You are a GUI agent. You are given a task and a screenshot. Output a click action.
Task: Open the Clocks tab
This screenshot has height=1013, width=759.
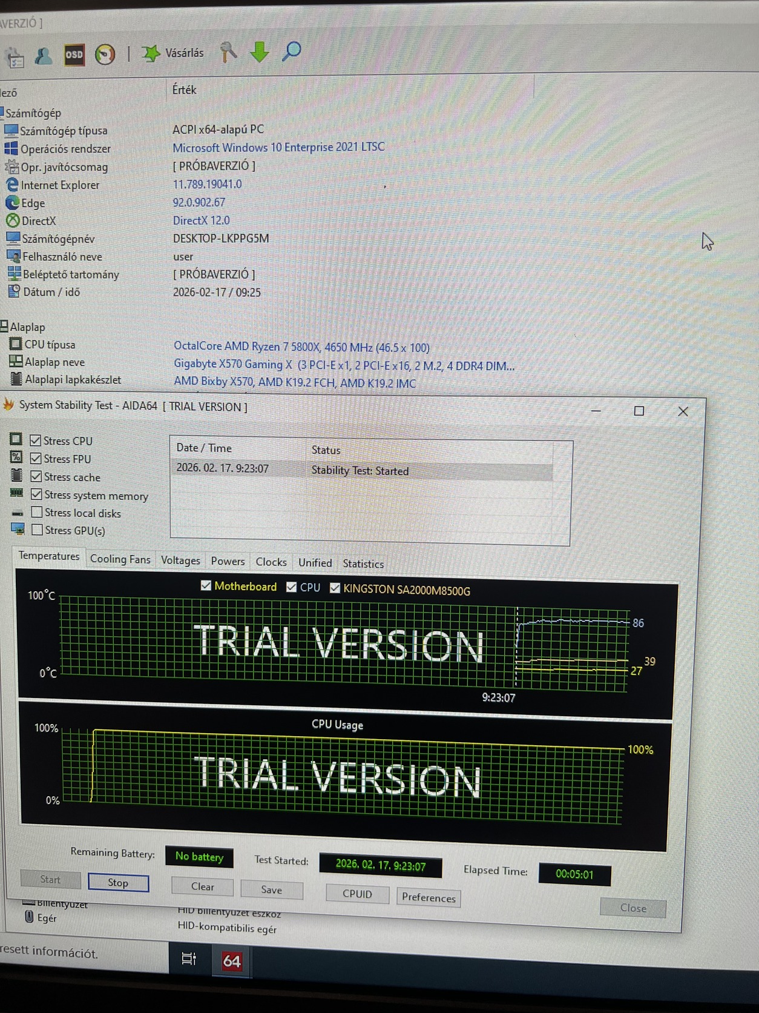click(x=271, y=562)
